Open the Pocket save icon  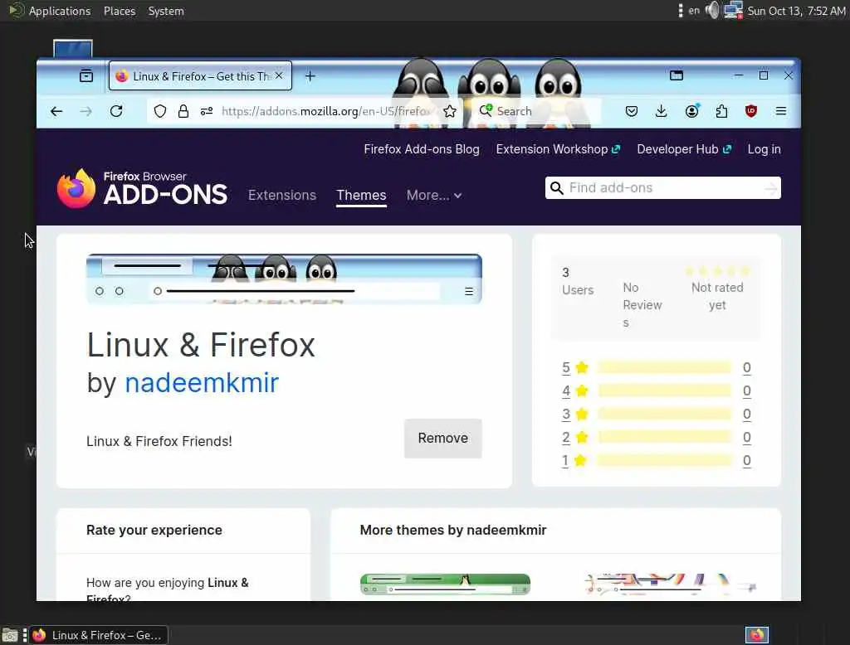click(631, 111)
